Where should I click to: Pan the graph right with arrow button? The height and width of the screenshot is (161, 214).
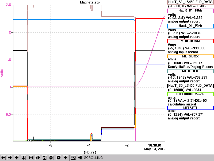point(10,158)
